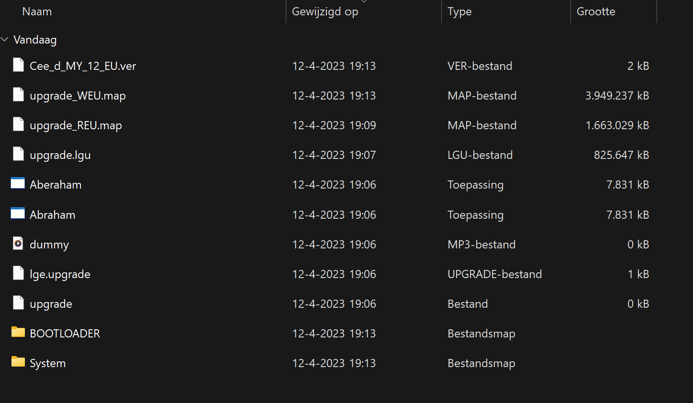Select the upgrade_REU.map file name
Screen dimensions: 693x403
click(76, 125)
